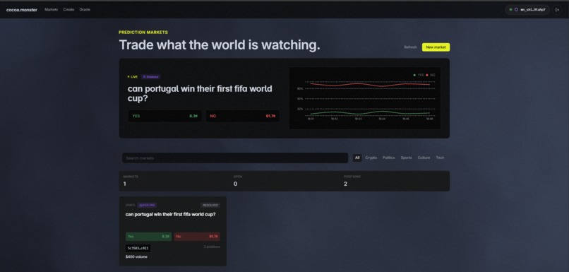Screen dimensions: 569x272
Task: Click the purple shielded tag on market card
Action: pyautogui.click(x=147, y=205)
